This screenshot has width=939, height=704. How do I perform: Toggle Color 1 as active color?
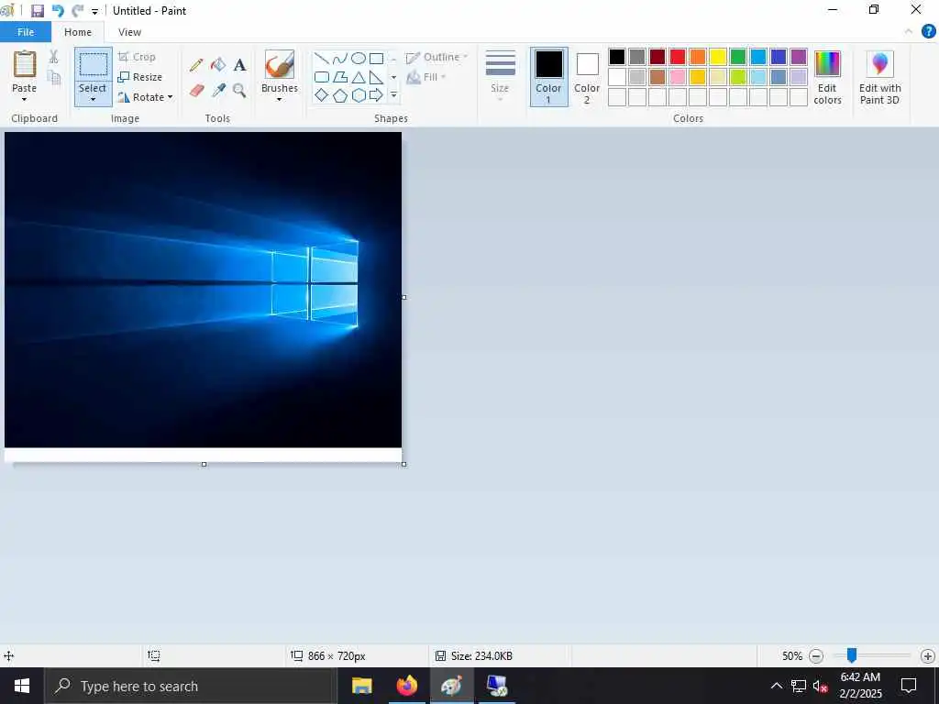(548, 77)
